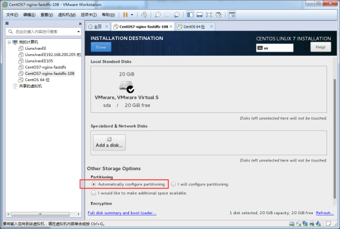340x229 pixels.
Task: Click the hard disk status bar icon
Action: [x=292, y=223]
